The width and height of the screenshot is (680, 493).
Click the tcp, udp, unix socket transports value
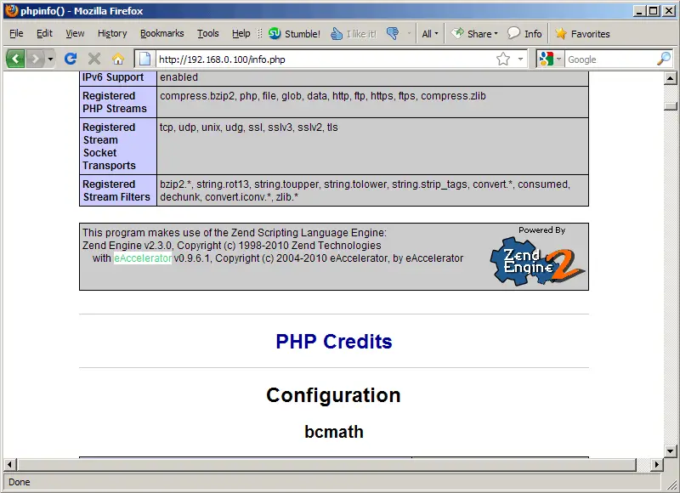click(248, 127)
